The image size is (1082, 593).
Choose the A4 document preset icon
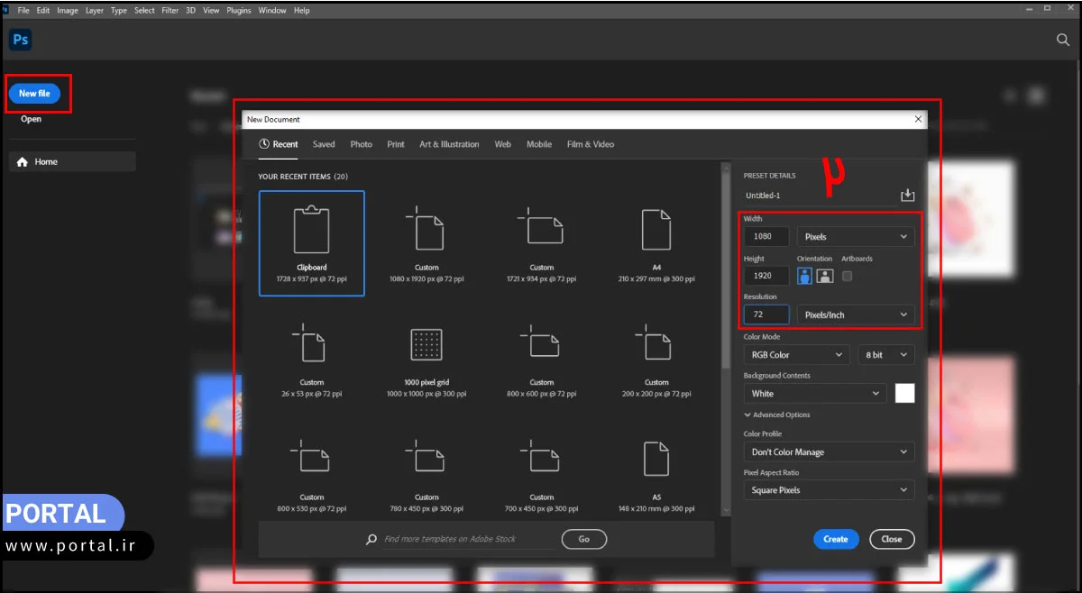[x=656, y=230]
